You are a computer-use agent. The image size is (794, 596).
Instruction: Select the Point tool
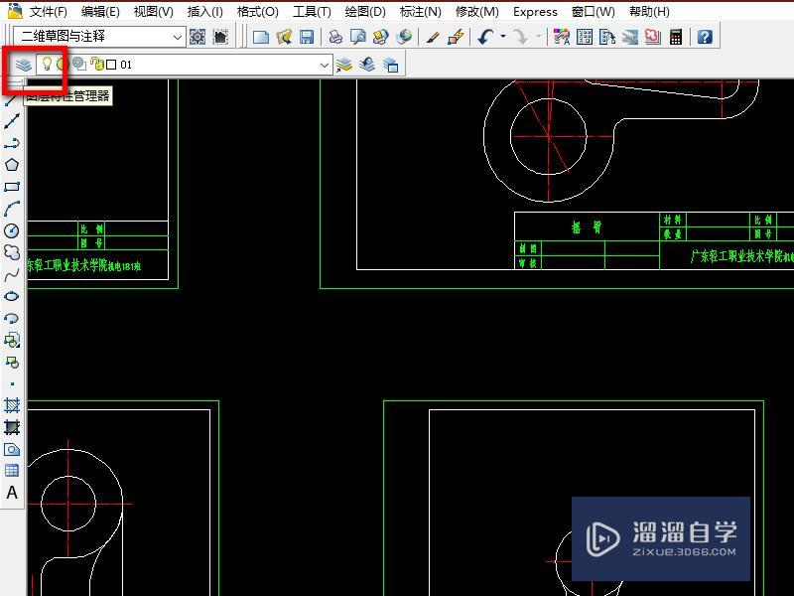[12, 383]
